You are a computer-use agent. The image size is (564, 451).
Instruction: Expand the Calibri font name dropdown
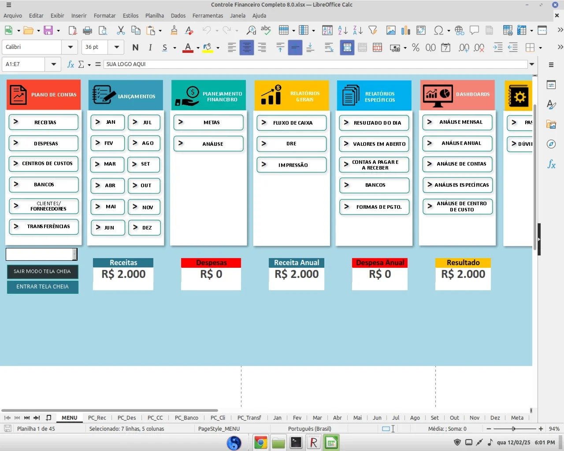click(70, 47)
